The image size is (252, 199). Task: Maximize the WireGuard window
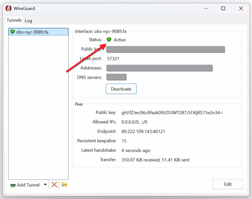tap(223, 8)
